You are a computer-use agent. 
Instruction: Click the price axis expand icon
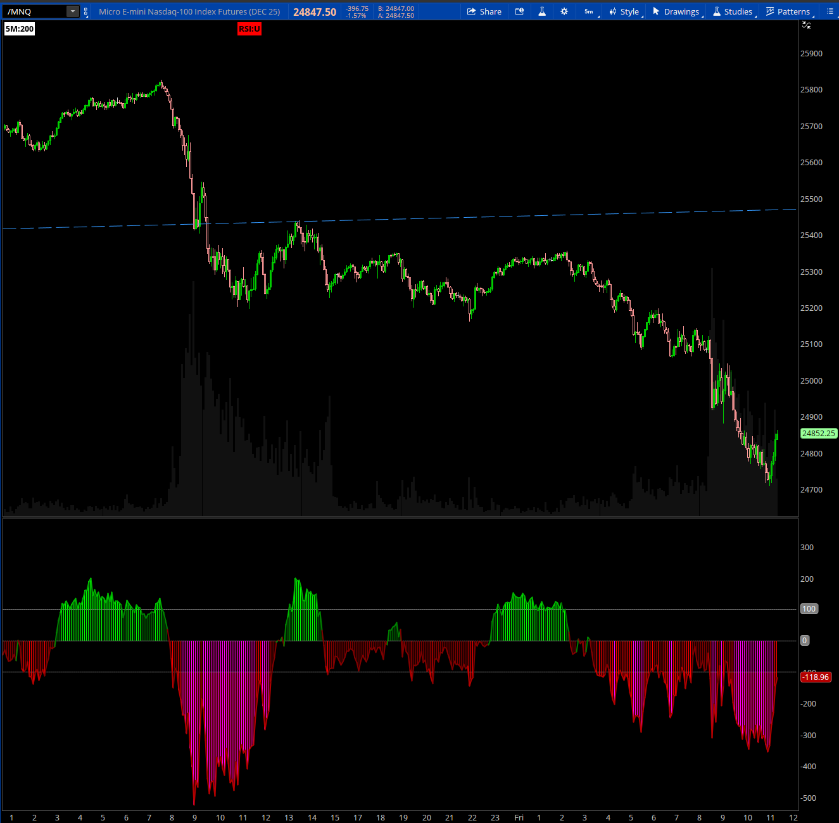click(x=806, y=25)
